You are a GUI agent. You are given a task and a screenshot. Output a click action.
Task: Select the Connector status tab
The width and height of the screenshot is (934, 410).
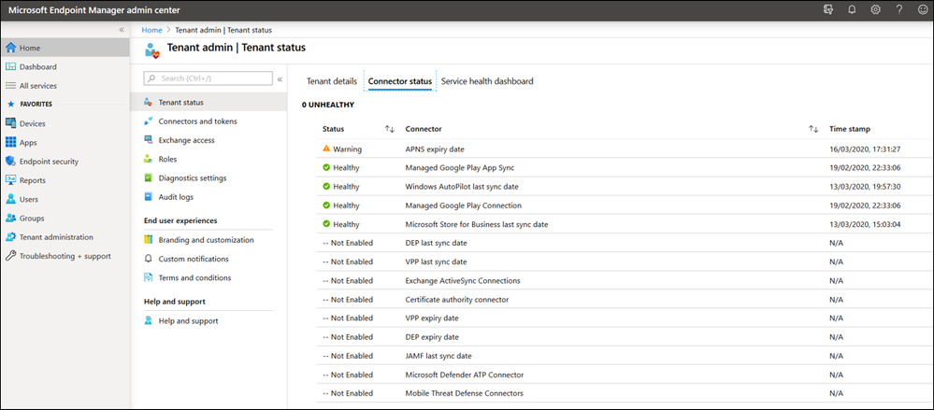pyautogui.click(x=400, y=81)
